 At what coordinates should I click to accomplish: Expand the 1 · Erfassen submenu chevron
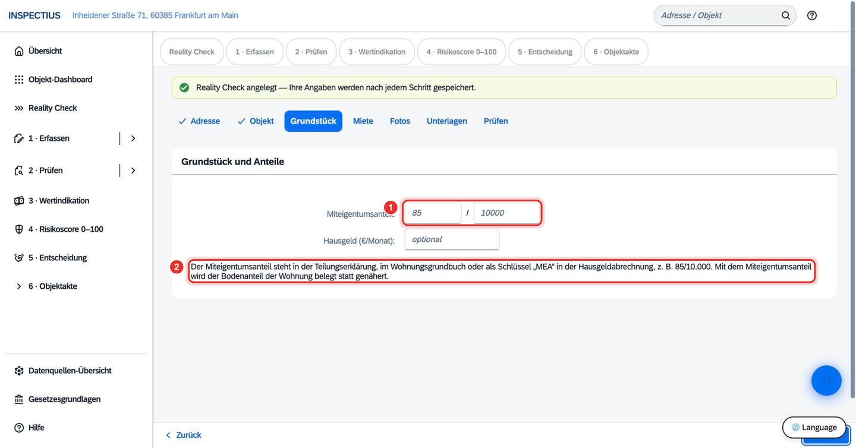(133, 138)
